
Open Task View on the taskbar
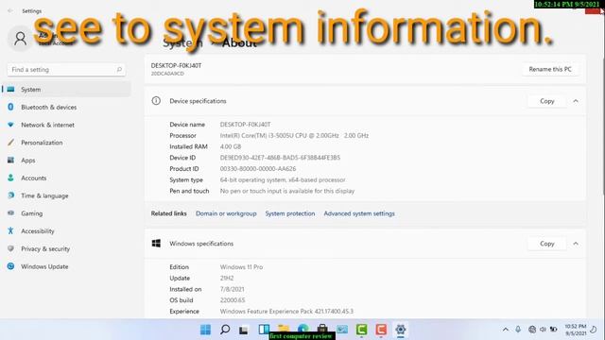point(244,330)
